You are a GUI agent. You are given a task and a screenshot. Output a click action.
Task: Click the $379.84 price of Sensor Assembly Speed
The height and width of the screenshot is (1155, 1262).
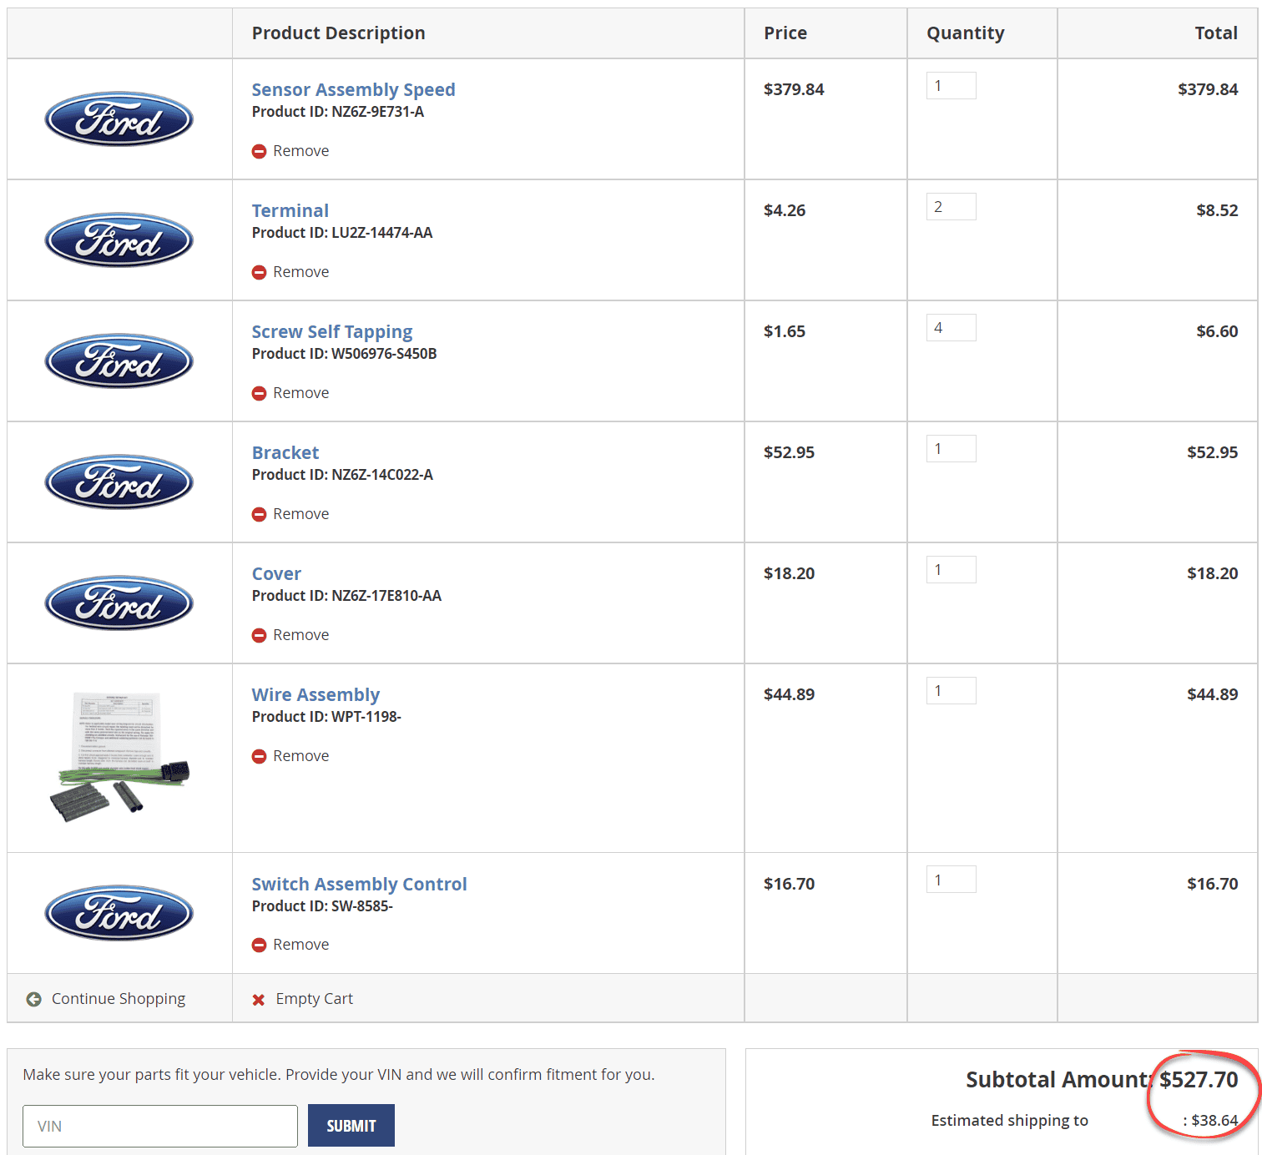tap(794, 89)
